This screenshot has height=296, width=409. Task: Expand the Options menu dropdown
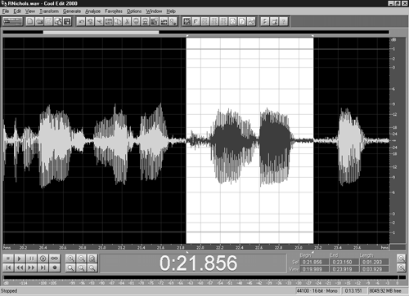pyautogui.click(x=134, y=11)
